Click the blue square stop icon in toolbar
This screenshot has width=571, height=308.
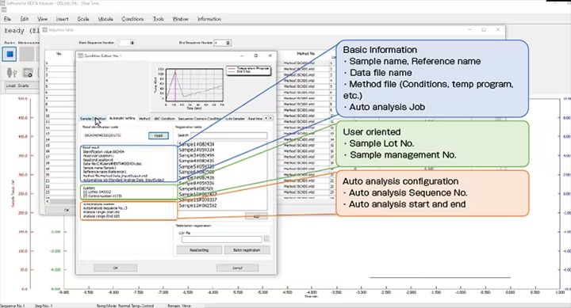click(x=10, y=54)
